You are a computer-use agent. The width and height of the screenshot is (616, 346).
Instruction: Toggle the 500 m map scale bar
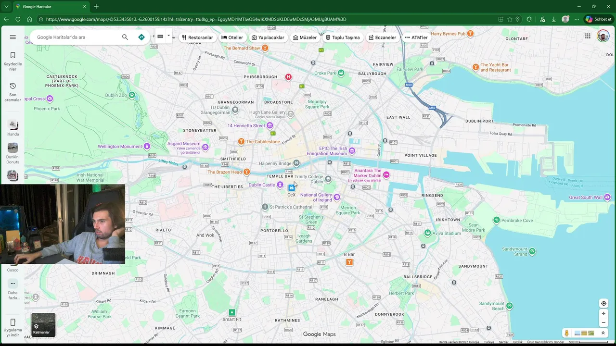[x=588, y=342]
